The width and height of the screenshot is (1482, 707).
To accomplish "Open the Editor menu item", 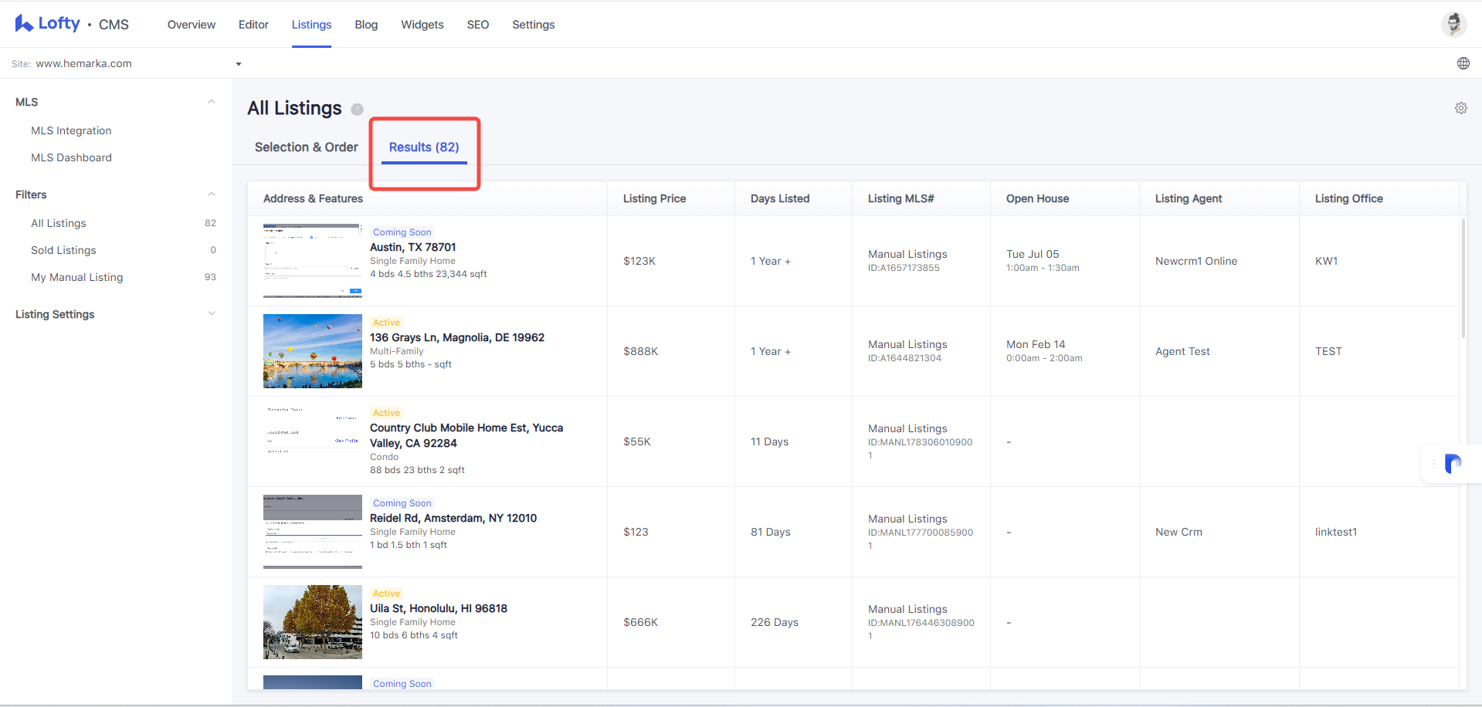I will pos(253,25).
